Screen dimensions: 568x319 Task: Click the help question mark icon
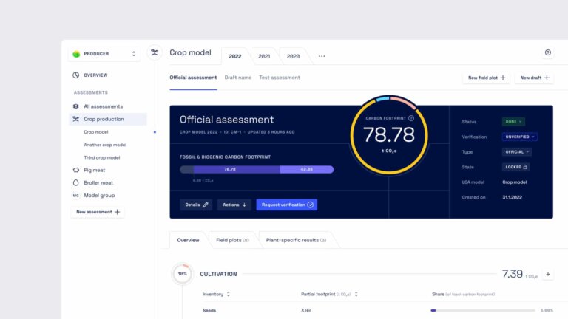tap(547, 53)
